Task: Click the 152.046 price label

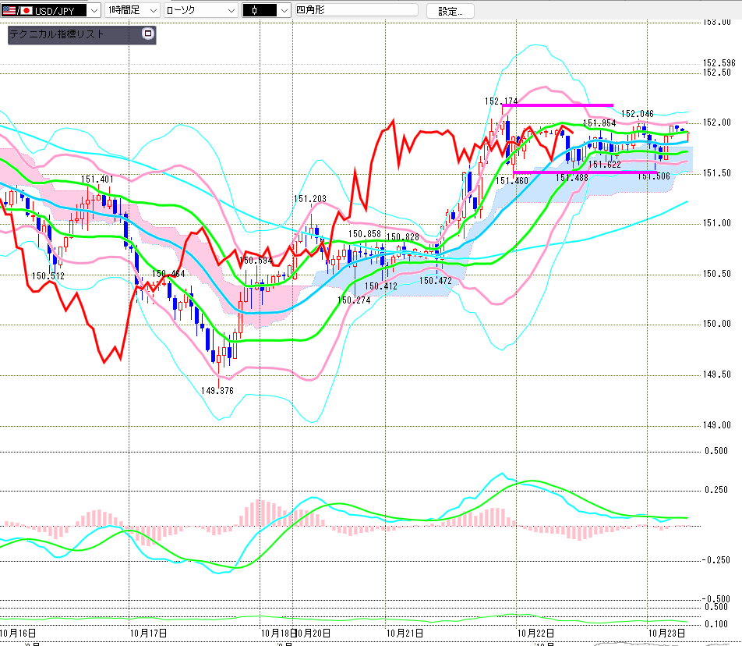Action: pyautogui.click(x=638, y=114)
